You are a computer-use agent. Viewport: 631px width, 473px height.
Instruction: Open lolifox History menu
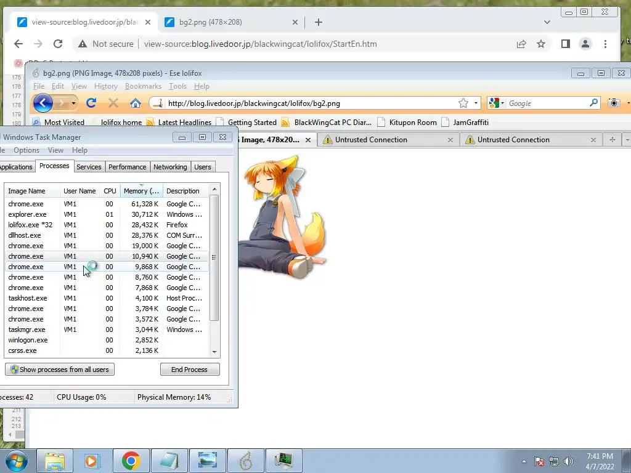pyautogui.click(x=106, y=86)
